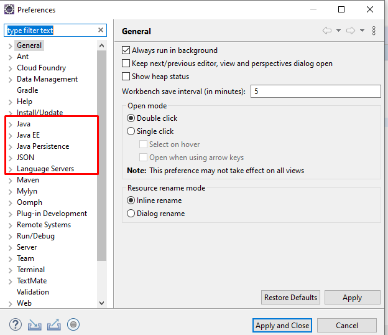Click the export preferences icon
Image resolution: width=388 pixels, height=335 pixels.
pyautogui.click(x=54, y=324)
